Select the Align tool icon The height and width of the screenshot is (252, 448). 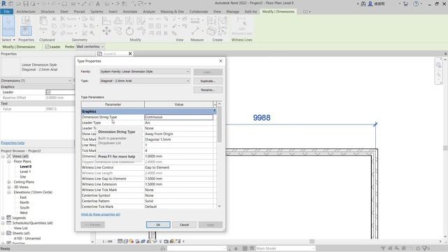[106, 20]
